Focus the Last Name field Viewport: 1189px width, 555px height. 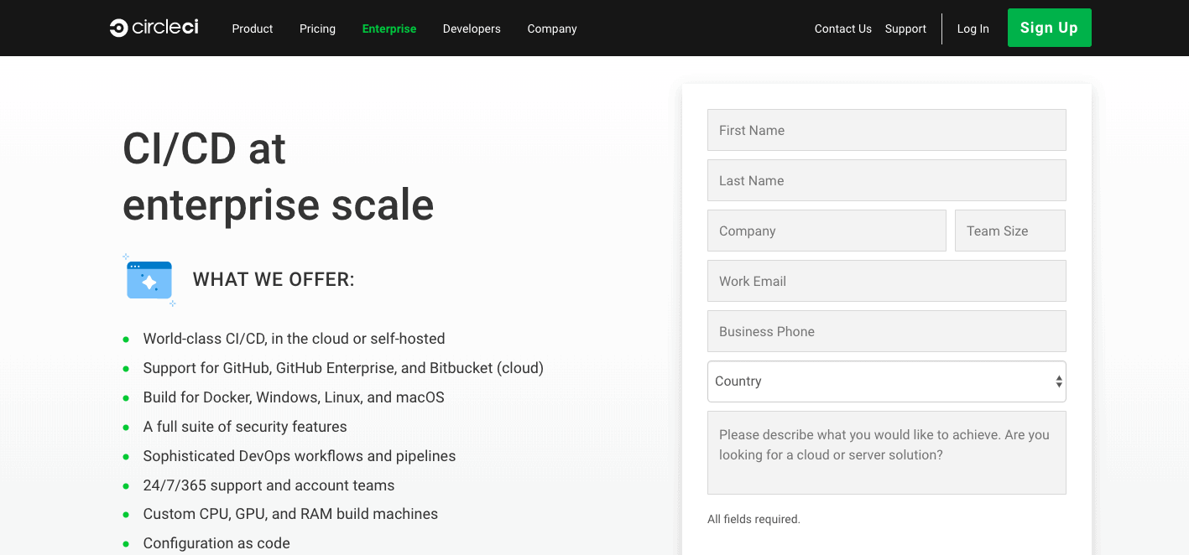click(887, 180)
